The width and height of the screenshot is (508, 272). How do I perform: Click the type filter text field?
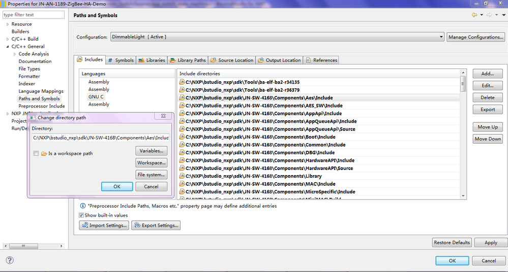pos(34,15)
